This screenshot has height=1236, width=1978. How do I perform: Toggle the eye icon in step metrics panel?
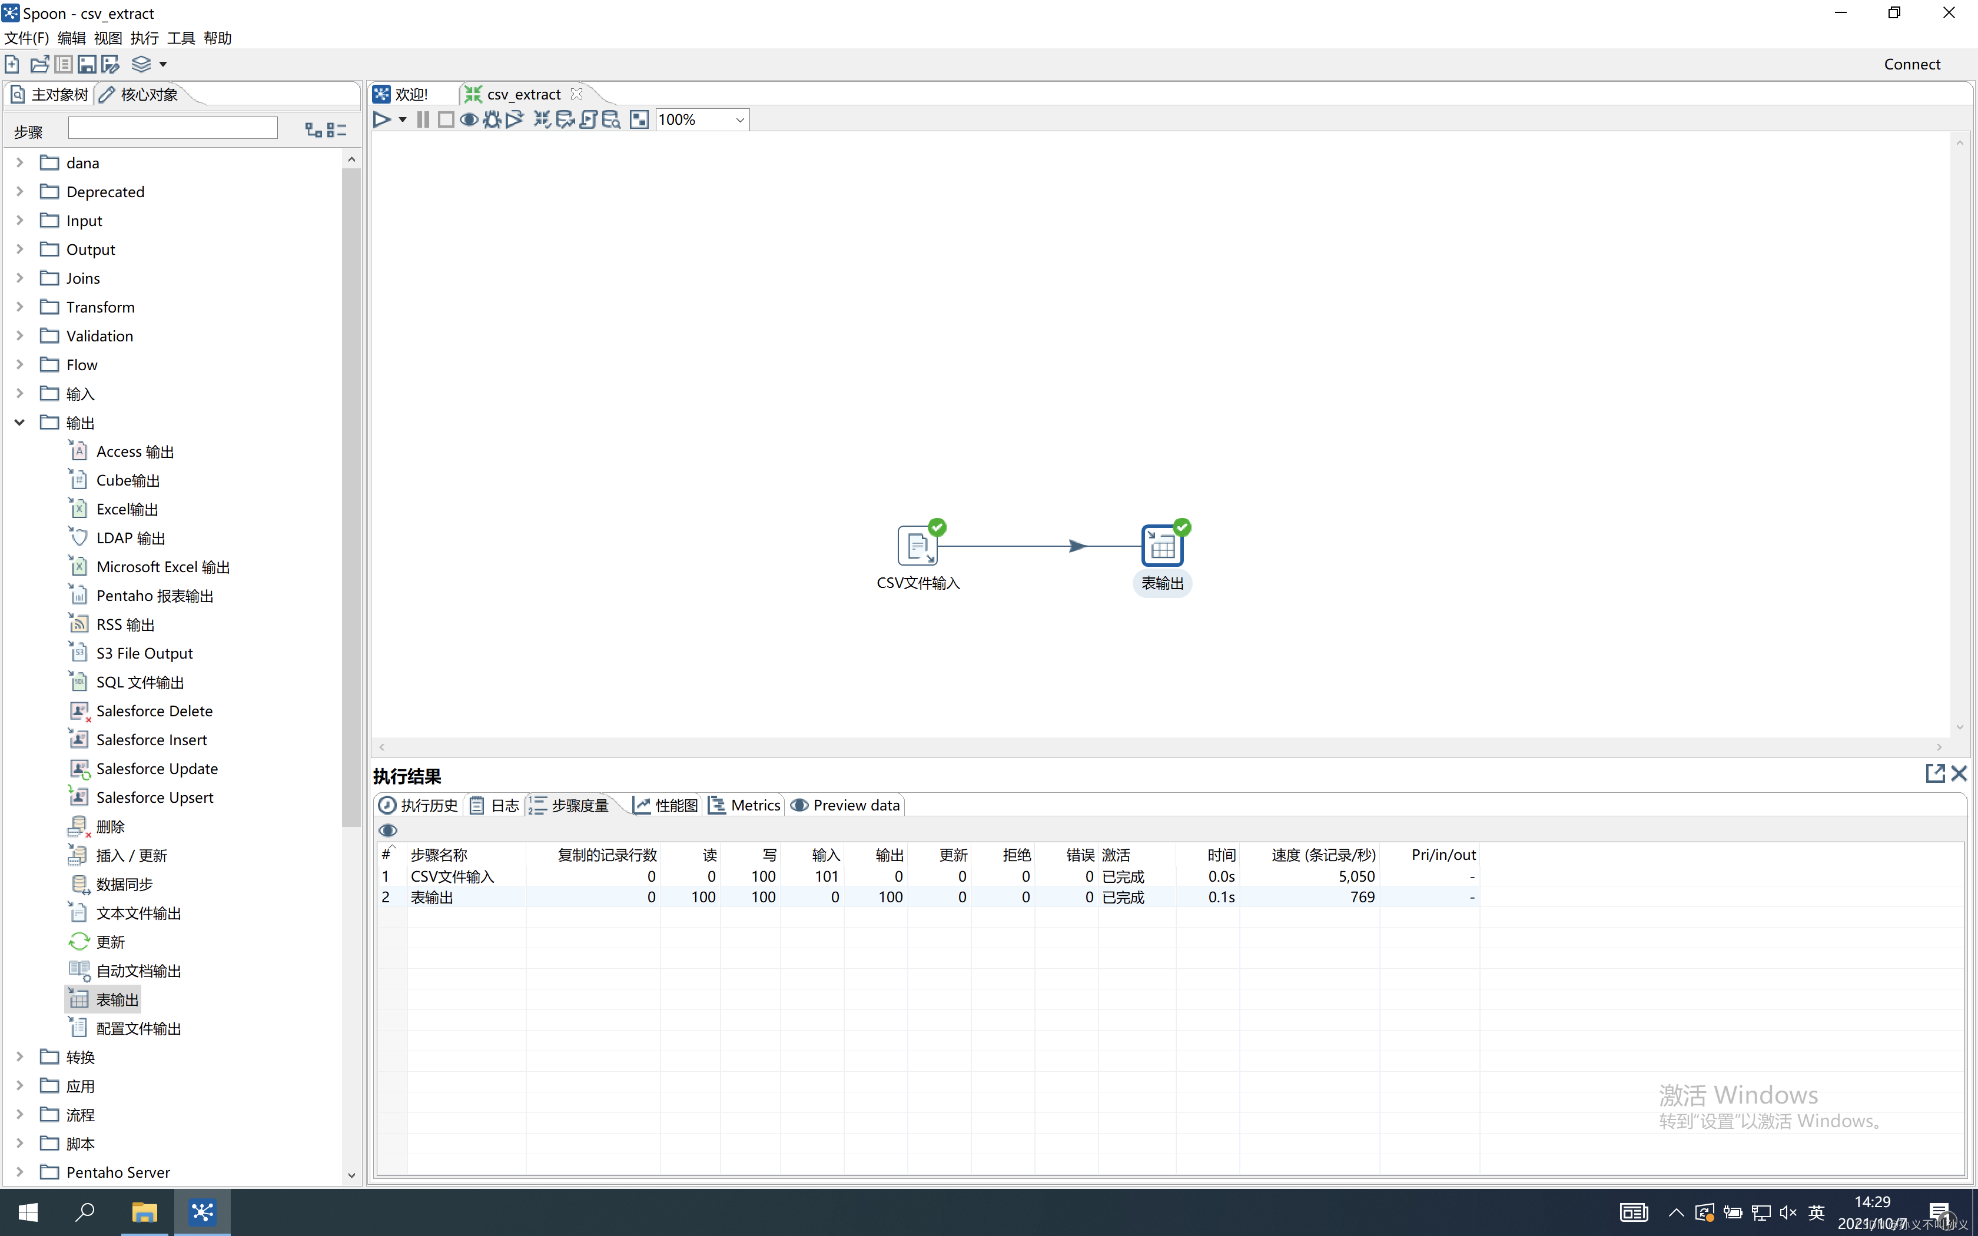389,830
